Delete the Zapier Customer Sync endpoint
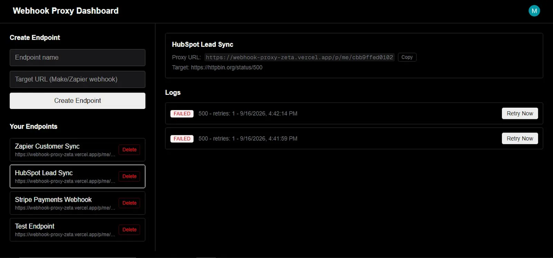This screenshot has width=553, height=258. point(129,150)
